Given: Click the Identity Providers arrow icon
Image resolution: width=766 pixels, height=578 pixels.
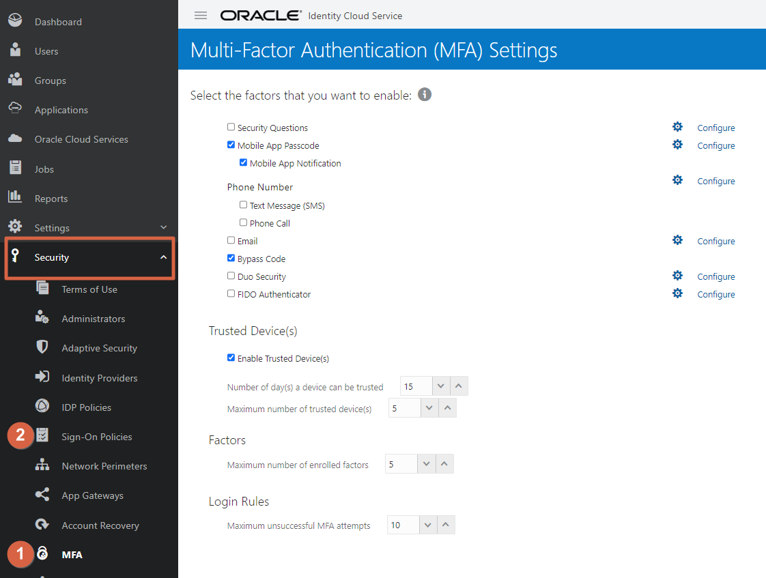Looking at the screenshot, I should tap(42, 377).
